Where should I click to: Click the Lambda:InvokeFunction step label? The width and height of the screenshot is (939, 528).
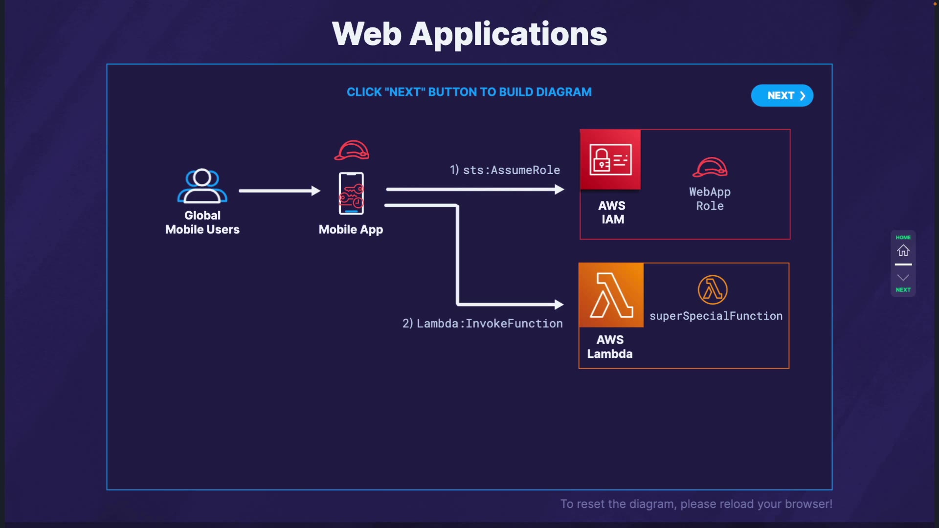coord(482,324)
